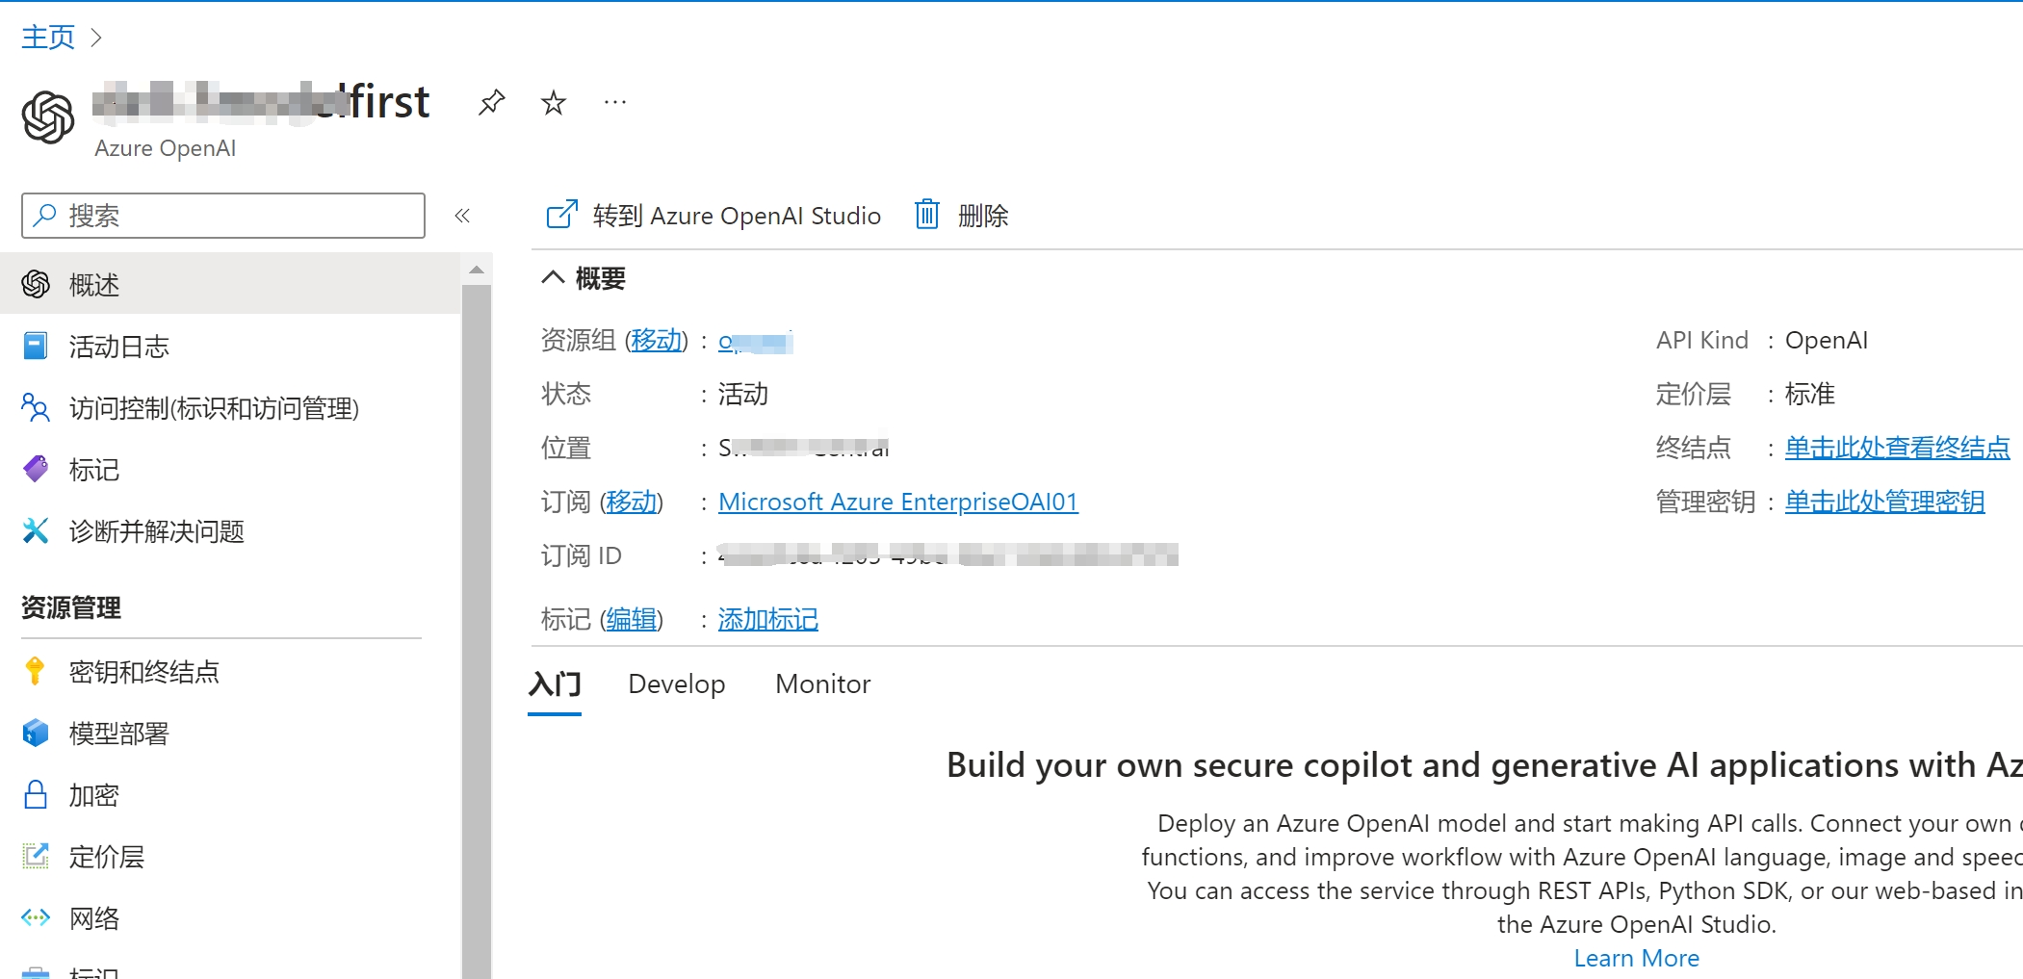Click the 订阅 ID blurred value
This screenshot has height=979, width=2023.
(948, 555)
